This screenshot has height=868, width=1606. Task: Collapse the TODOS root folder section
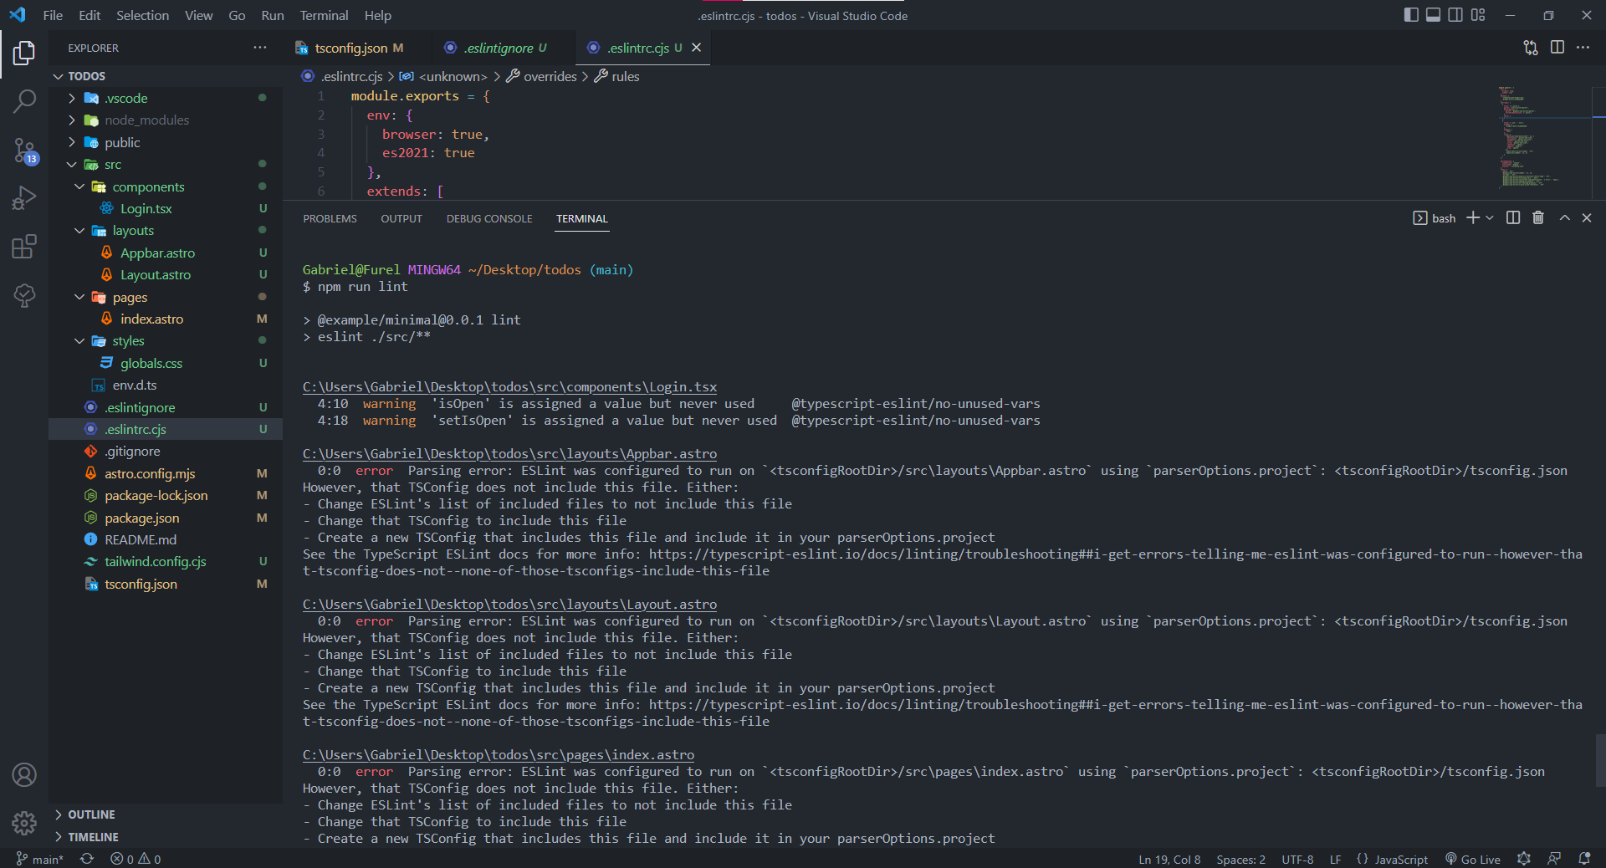pos(166,76)
